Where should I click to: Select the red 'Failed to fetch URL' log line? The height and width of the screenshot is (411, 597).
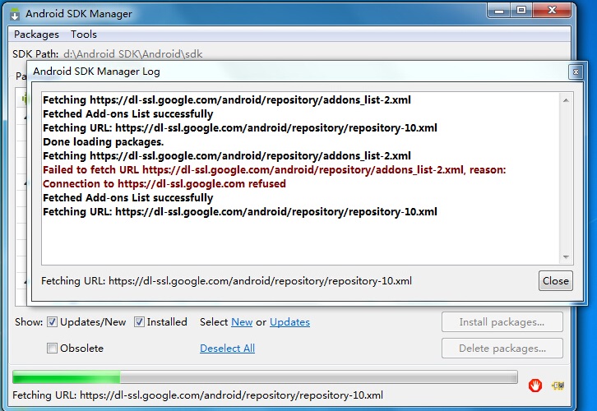click(274, 169)
